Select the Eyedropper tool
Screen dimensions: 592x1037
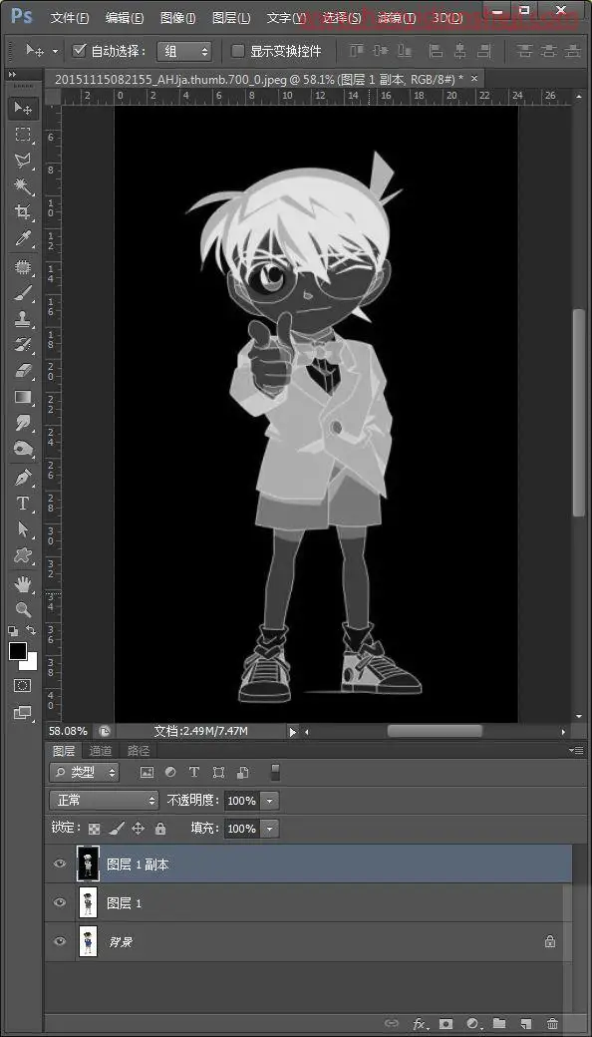[23, 238]
